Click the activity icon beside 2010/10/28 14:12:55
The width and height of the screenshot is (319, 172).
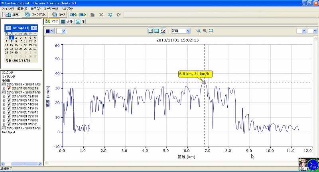[9, 101]
